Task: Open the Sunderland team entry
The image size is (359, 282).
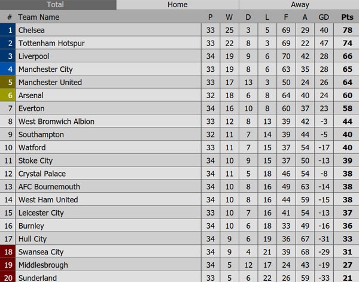Action: (38, 278)
